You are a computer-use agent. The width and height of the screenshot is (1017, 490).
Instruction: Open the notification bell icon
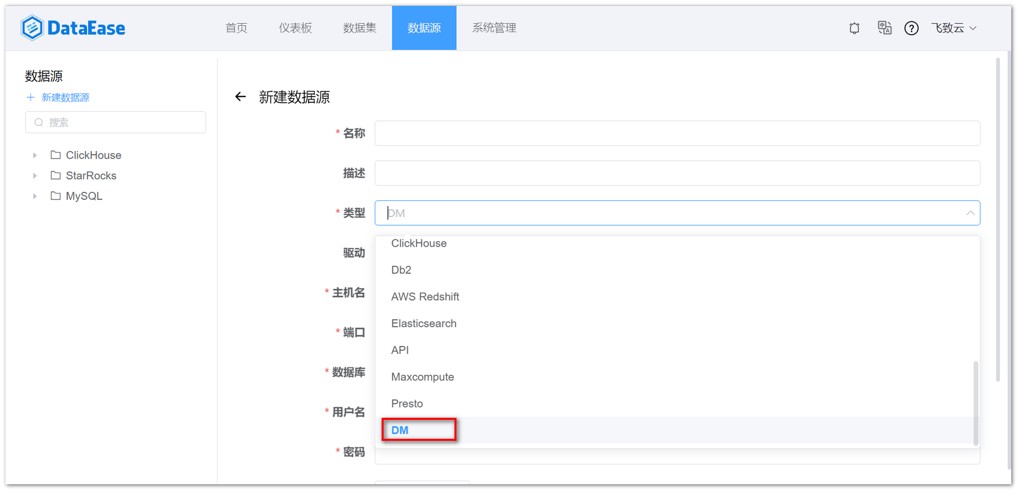[x=854, y=28]
